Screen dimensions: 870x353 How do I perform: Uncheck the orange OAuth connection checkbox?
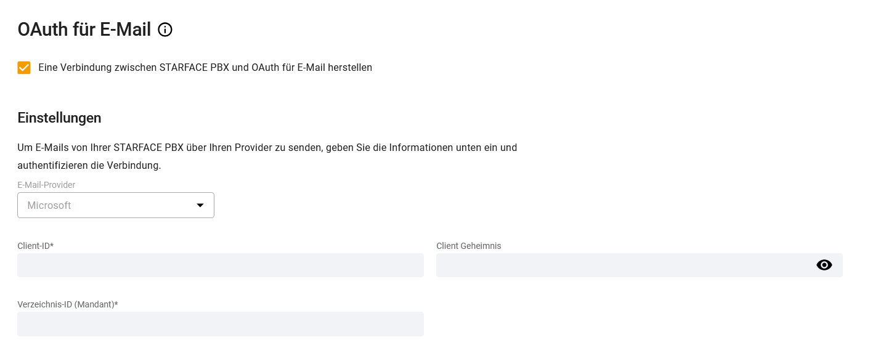24,68
